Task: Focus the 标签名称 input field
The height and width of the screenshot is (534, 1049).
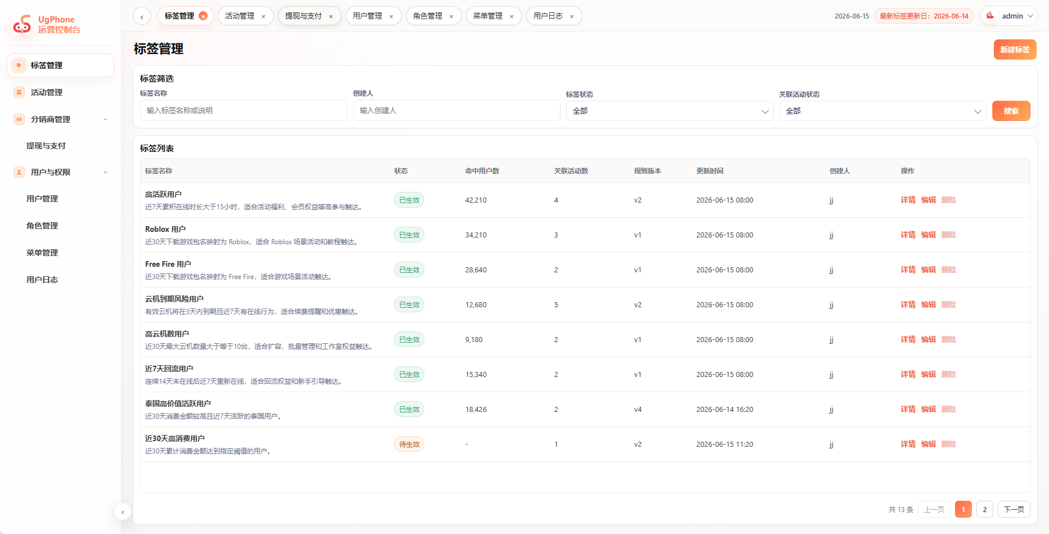Action: pyautogui.click(x=244, y=110)
